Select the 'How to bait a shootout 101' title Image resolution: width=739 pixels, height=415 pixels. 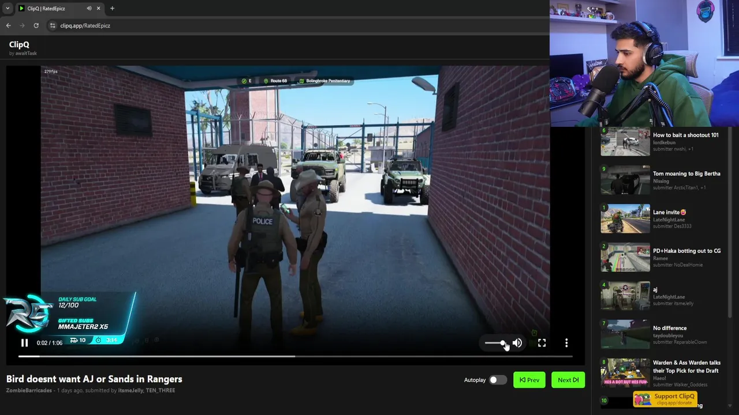[686, 135]
